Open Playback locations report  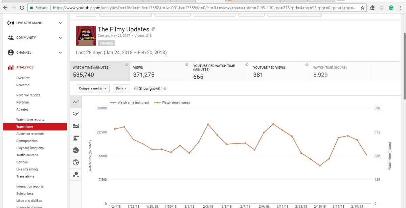pyautogui.click(x=30, y=148)
